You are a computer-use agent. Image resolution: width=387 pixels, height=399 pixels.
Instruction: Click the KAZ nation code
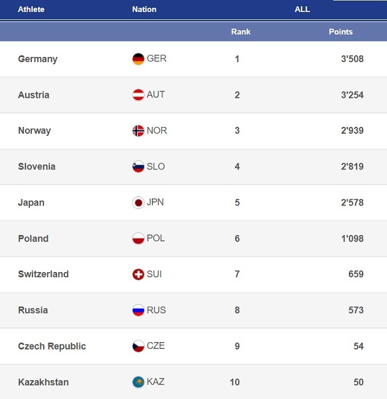click(x=155, y=382)
